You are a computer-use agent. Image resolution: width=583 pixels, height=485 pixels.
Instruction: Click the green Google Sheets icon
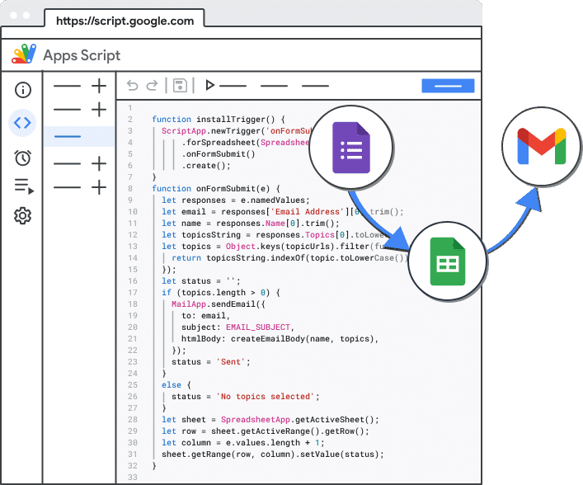pos(446,262)
